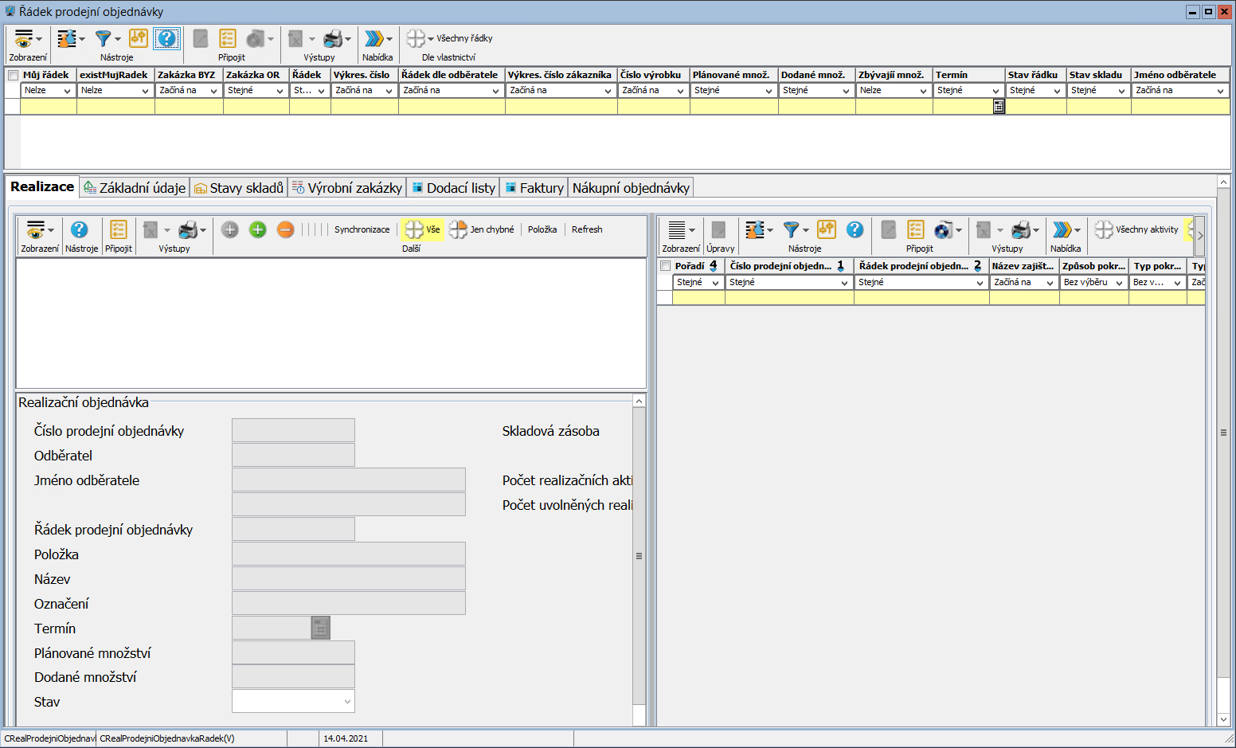Click the Číslo prodejní objednávky input field

tap(293, 431)
